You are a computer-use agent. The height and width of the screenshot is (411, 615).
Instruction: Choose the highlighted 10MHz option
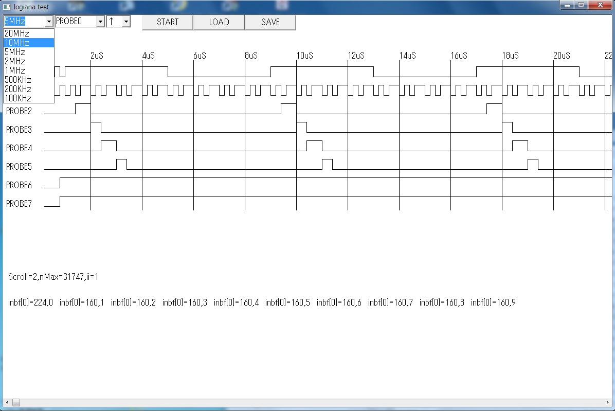[29, 43]
